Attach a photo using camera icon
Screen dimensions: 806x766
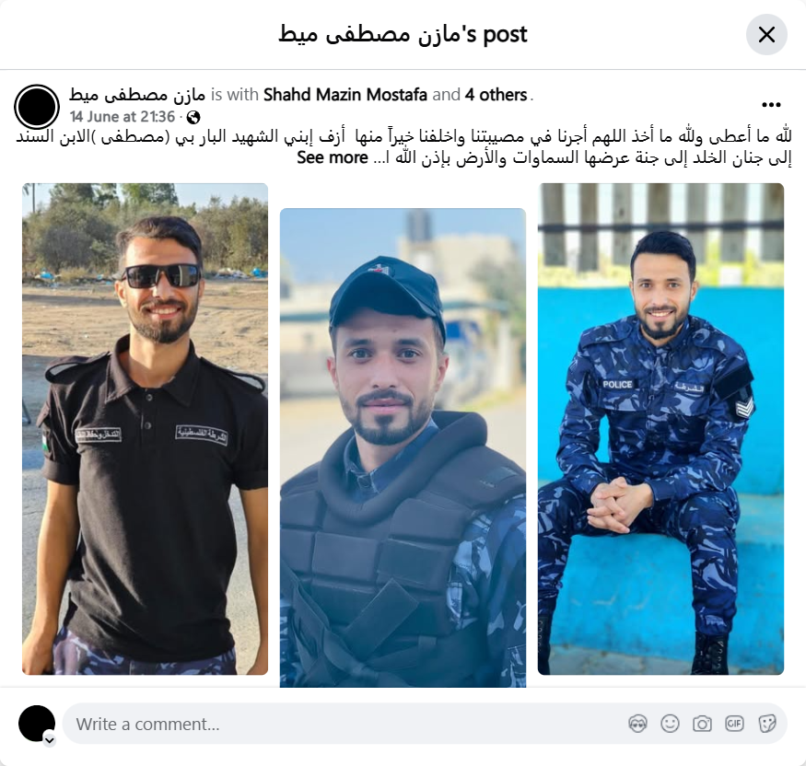702,724
